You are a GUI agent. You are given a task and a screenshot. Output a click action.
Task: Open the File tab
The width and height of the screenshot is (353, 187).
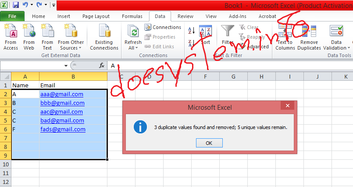point(12,16)
